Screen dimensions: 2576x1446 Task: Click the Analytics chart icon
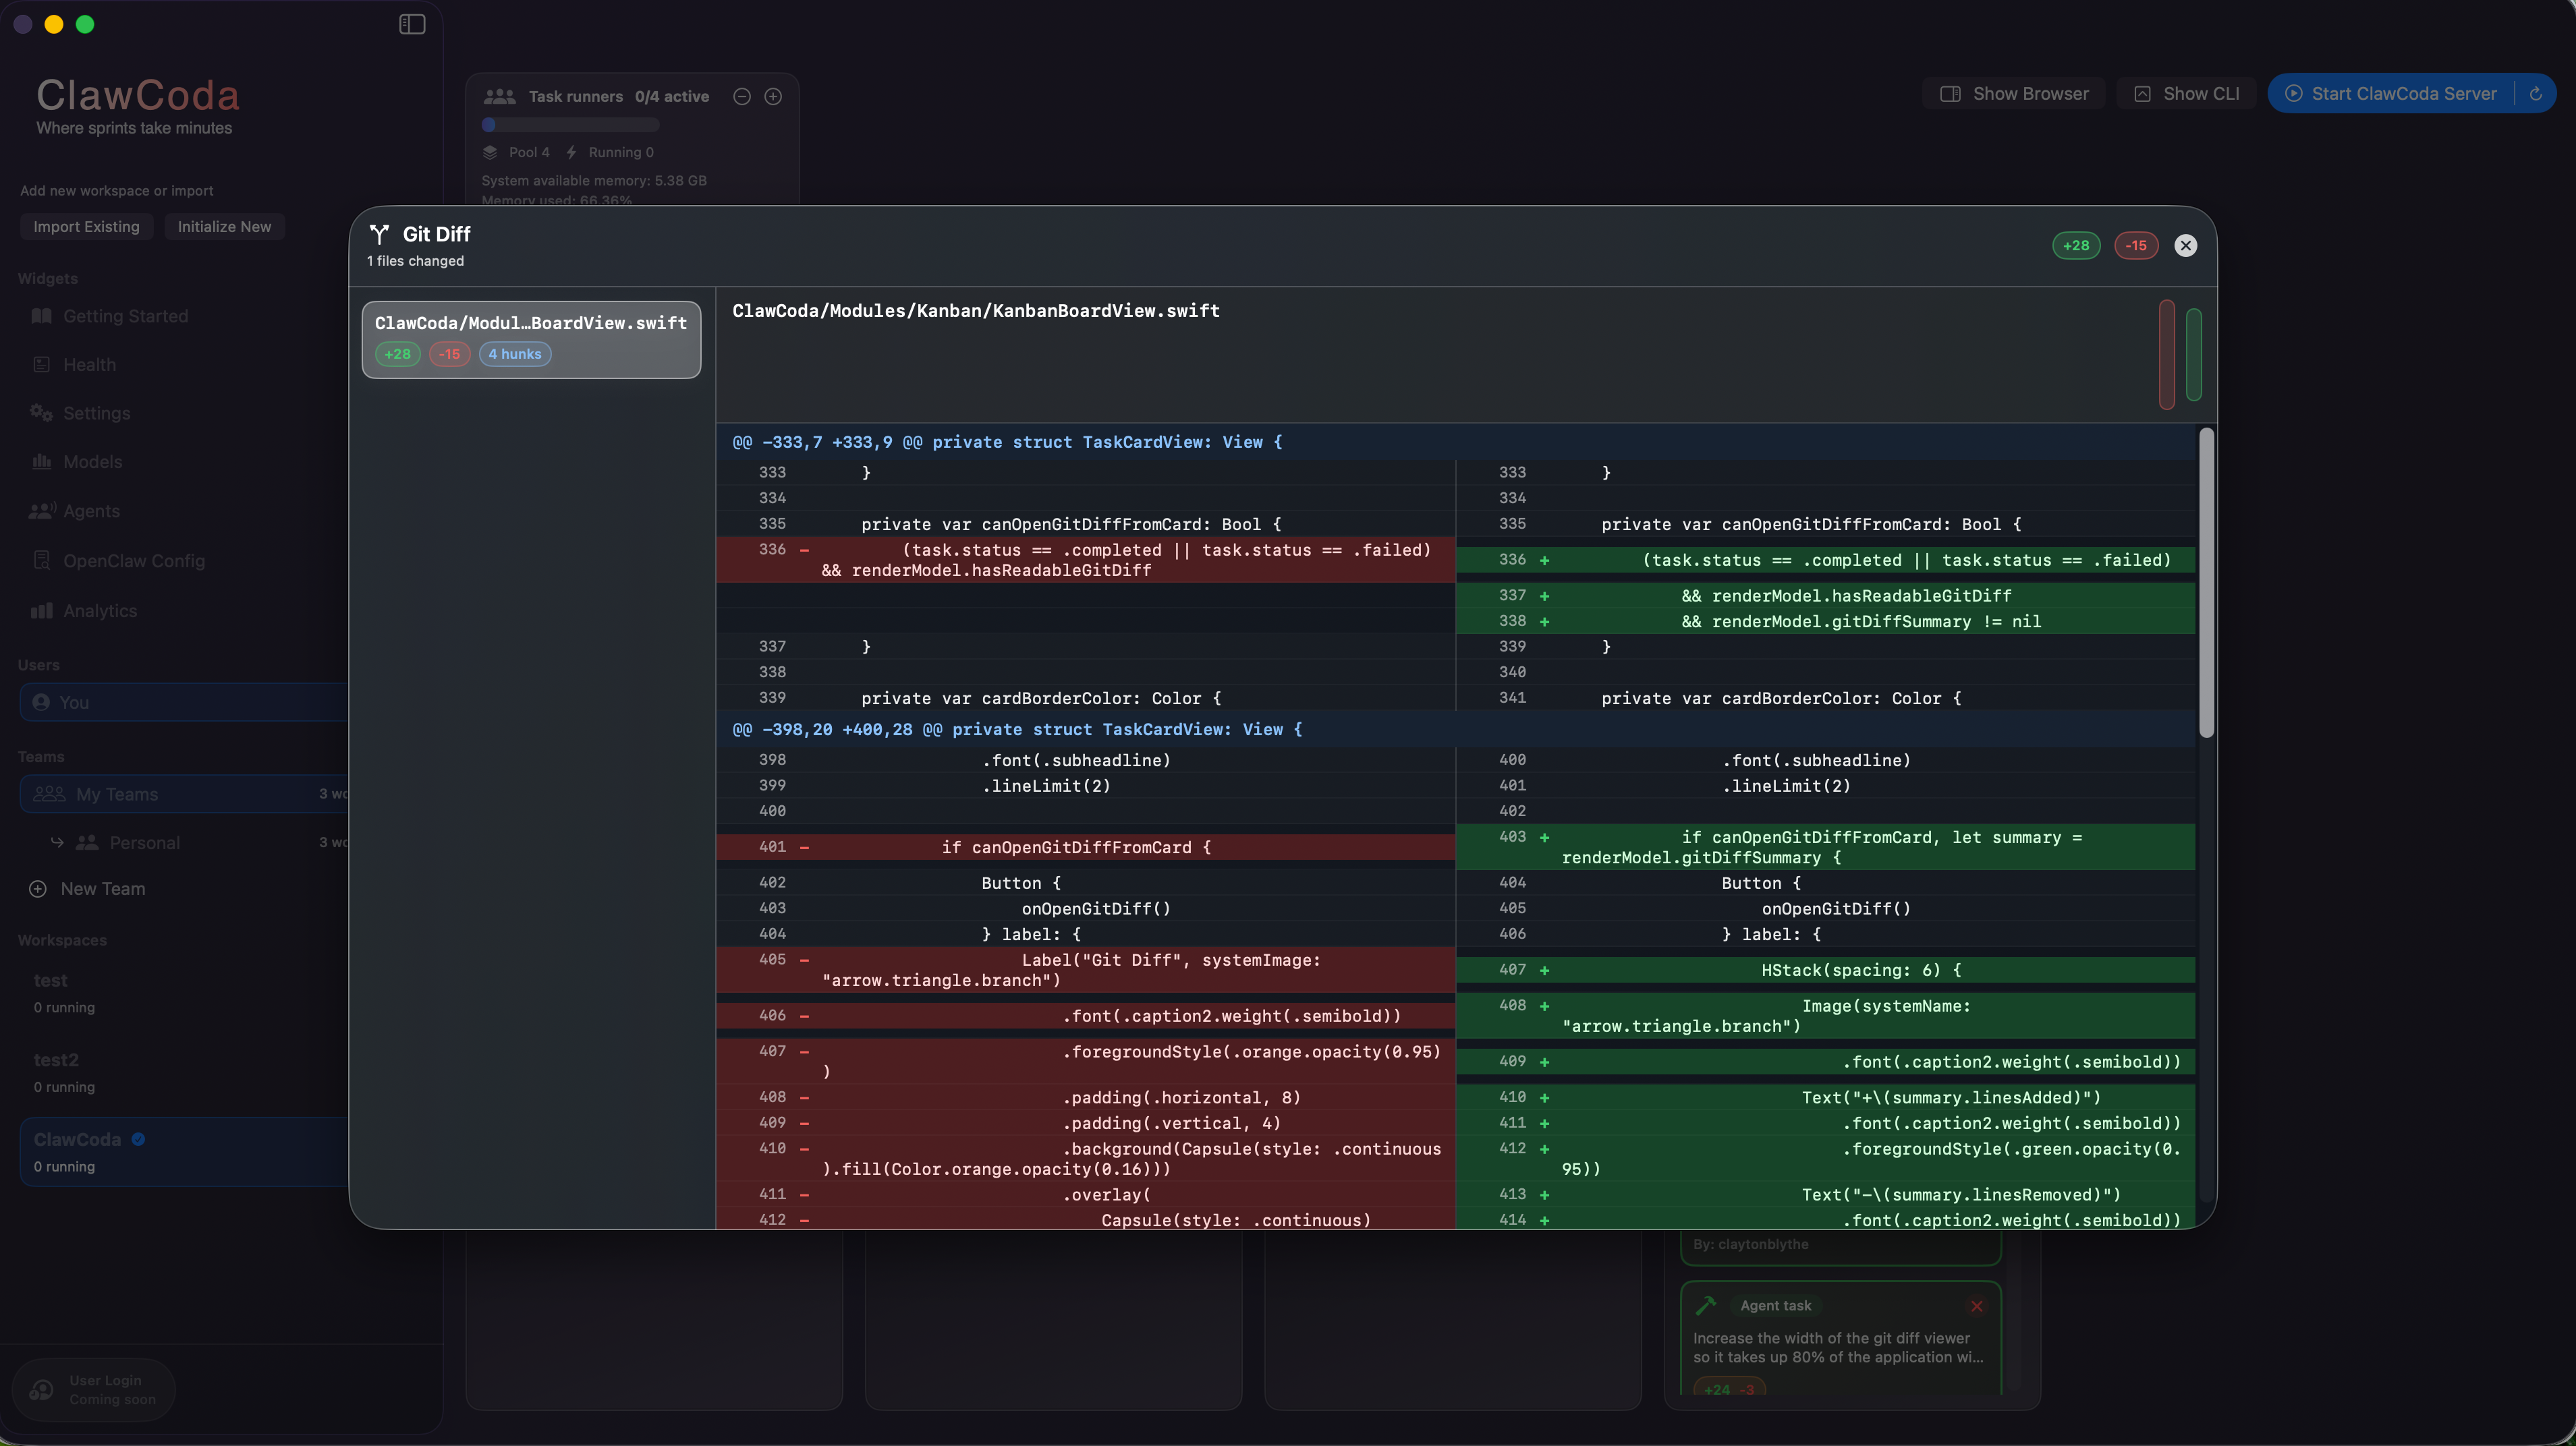click(41, 610)
